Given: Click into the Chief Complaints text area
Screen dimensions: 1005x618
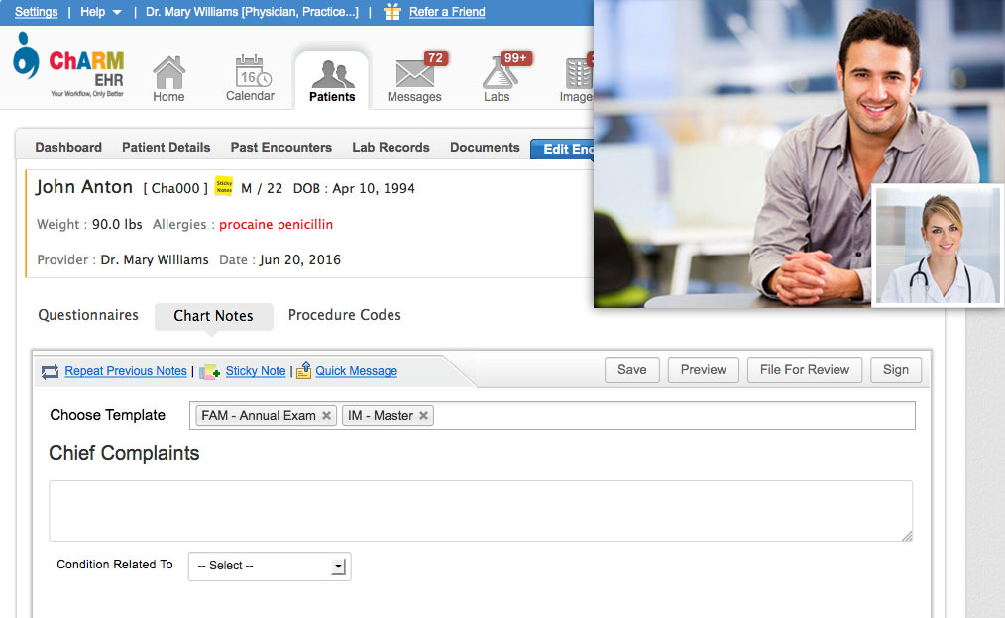Looking at the screenshot, I should coord(480,510).
